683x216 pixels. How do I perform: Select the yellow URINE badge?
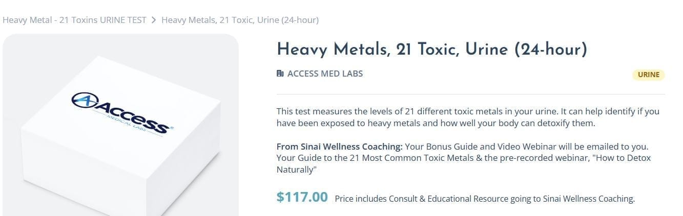[x=648, y=75]
